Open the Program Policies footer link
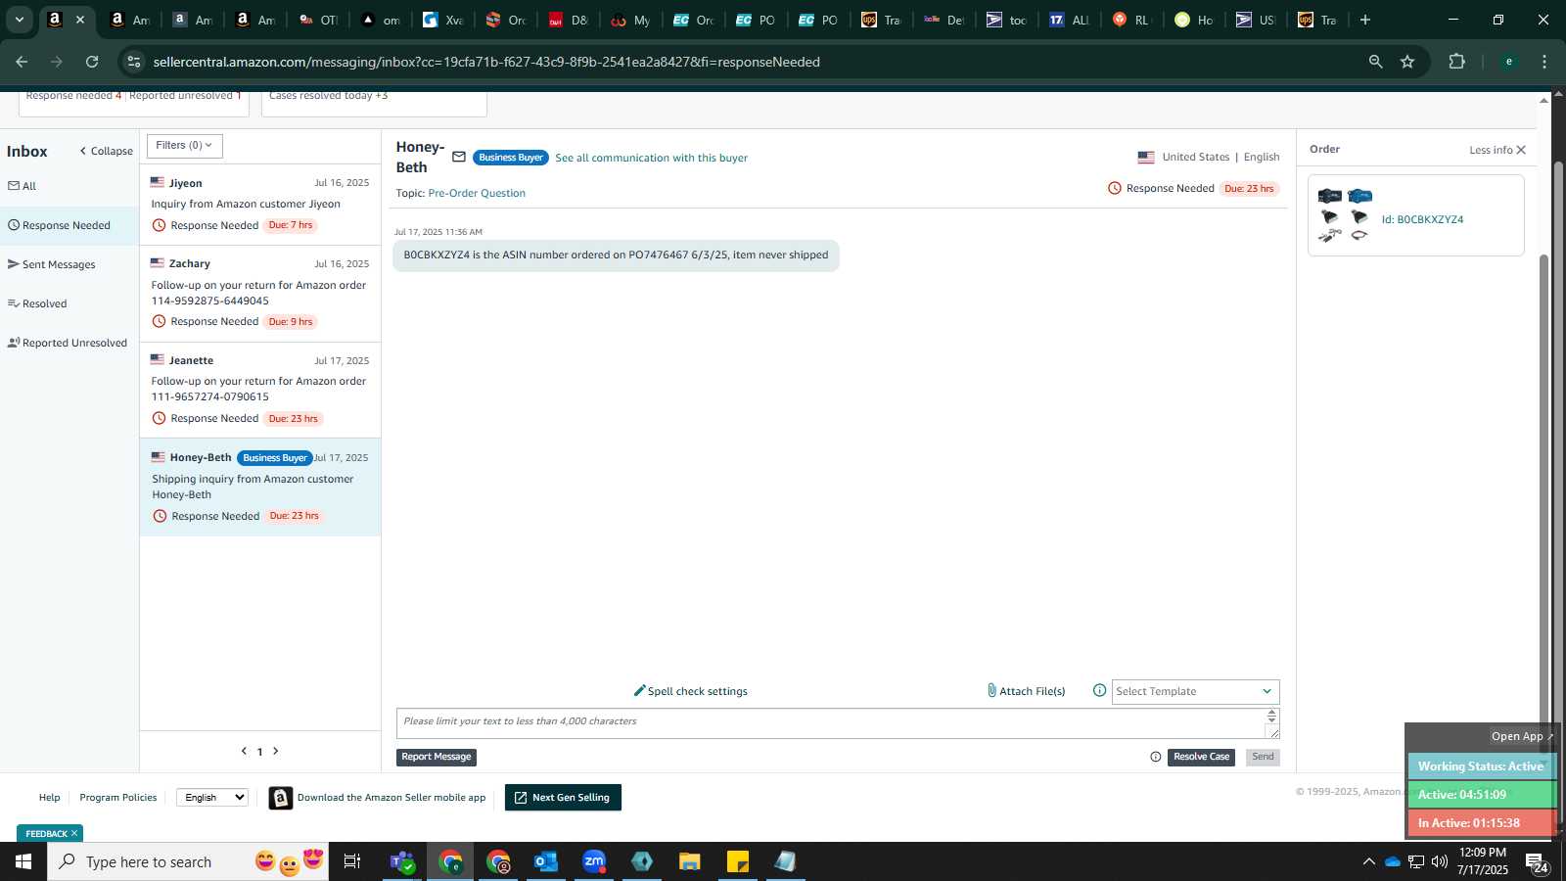1566x881 pixels. point(118,798)
